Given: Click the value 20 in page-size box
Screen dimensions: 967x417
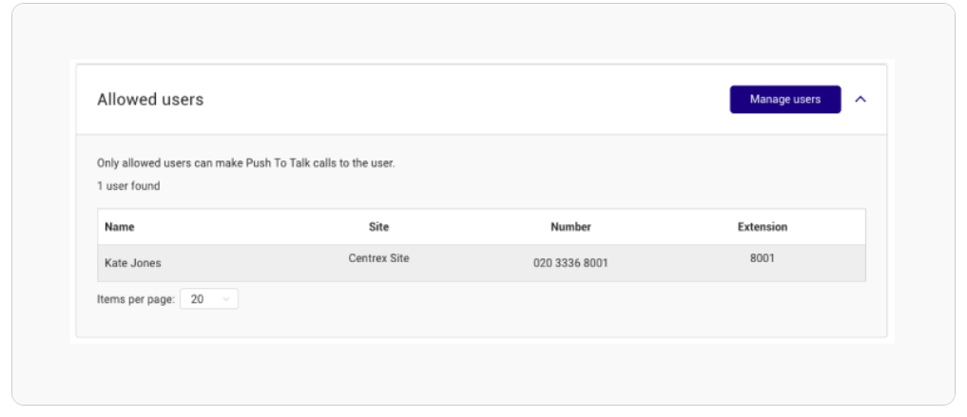Looking at the screenshot, I should [197, 299].
